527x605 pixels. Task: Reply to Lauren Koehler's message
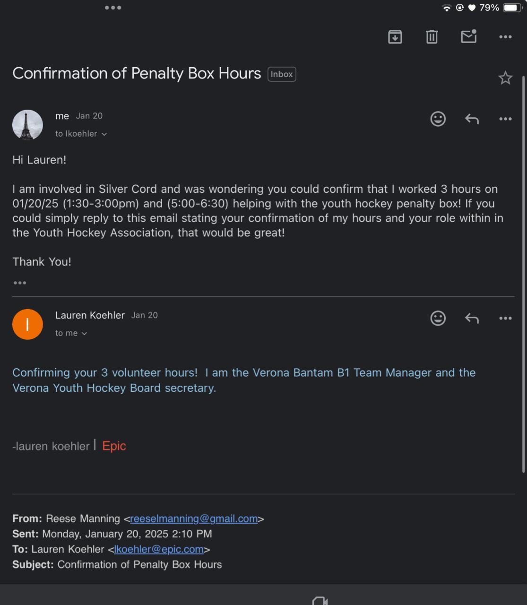pyautogui.click(x=472, y=318)
